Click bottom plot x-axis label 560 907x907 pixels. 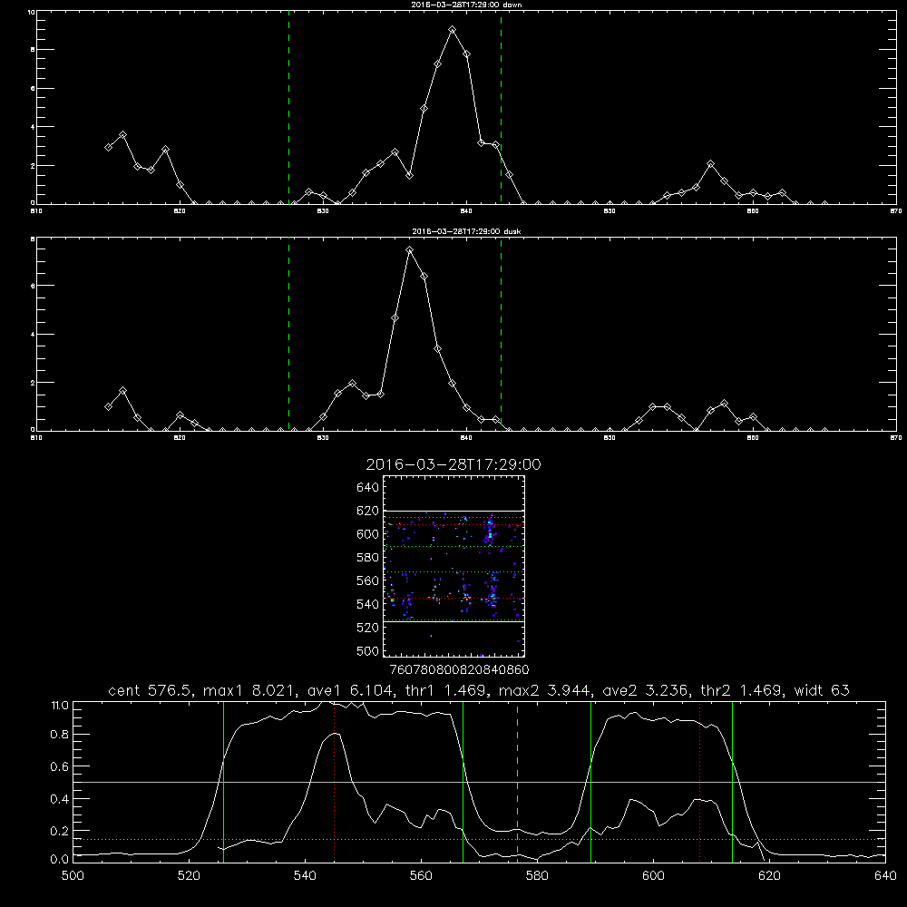click(421, 876)
